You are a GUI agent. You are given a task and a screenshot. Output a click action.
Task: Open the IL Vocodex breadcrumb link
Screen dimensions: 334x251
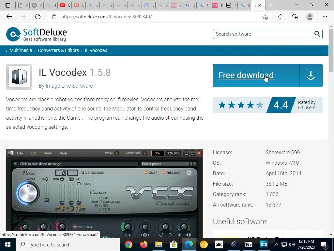click(96, 50)
